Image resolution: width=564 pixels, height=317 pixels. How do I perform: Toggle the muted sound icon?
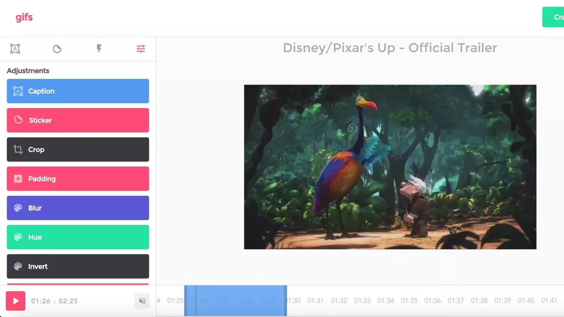[x=142, y=301]
